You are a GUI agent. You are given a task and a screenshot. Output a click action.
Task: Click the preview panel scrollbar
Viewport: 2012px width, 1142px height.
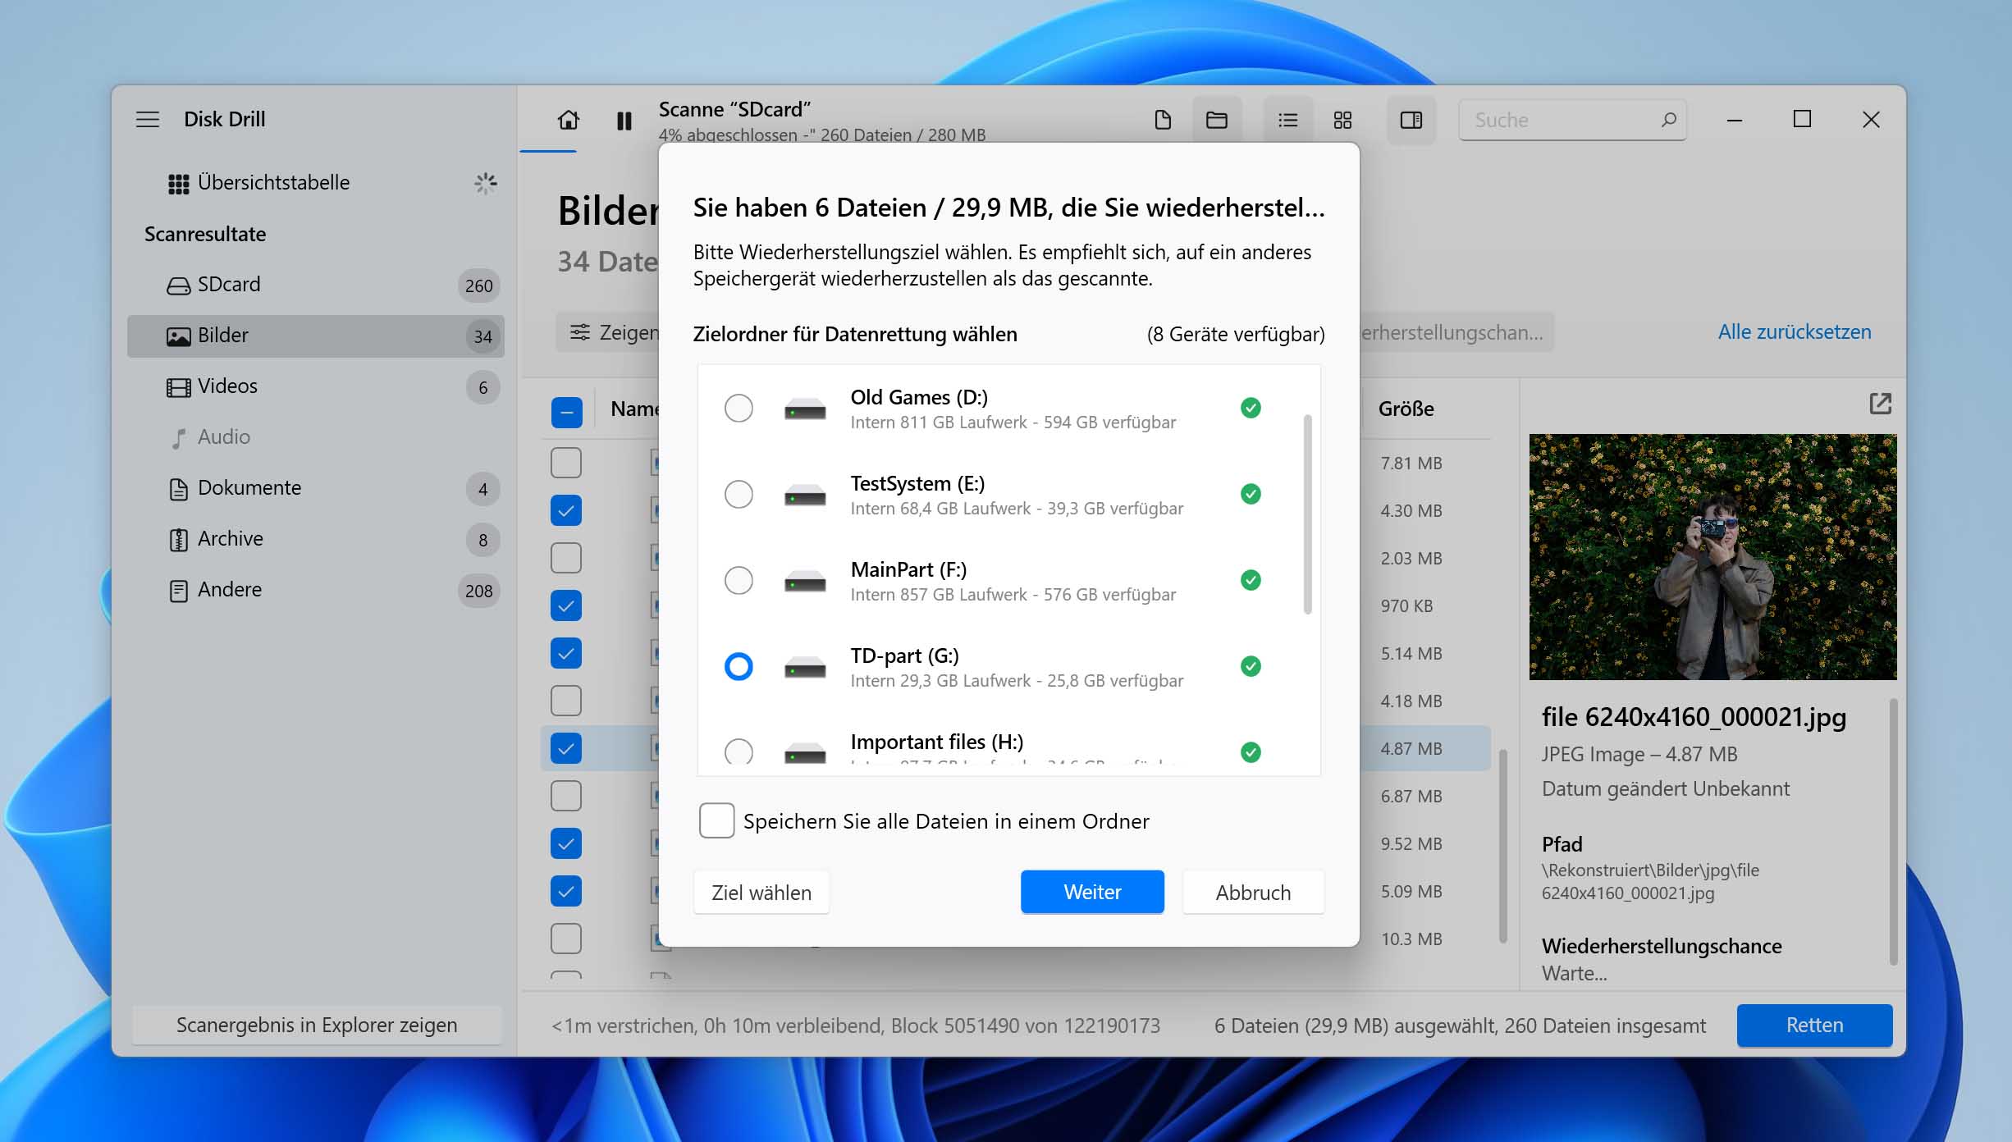point(1893,831)
